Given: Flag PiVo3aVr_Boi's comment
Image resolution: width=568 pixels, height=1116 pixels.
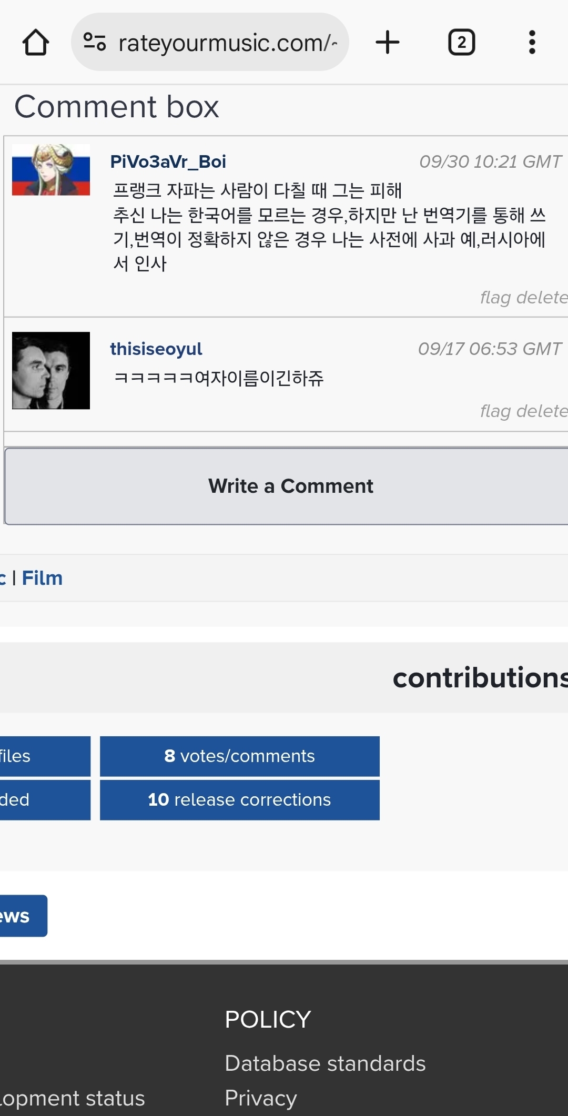Looking at the screenshot, I should click(495, 298).
